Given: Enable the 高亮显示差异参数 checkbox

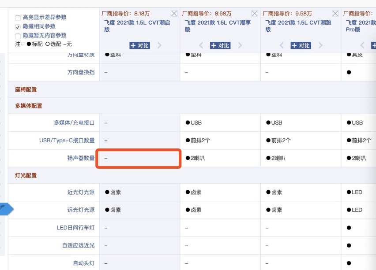Looking at the screenshot, I should (x=18, y=18).
